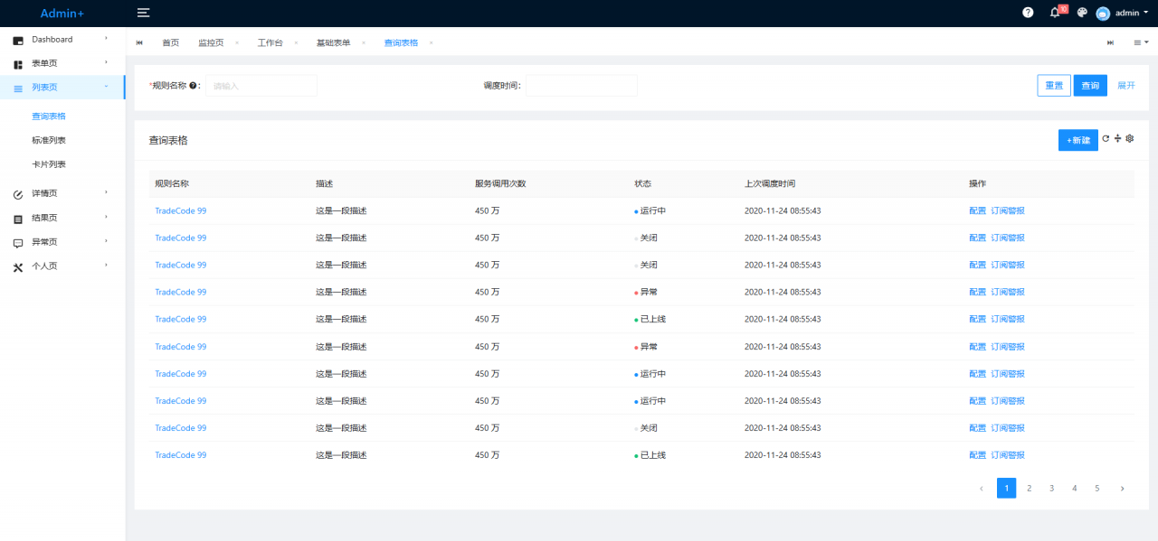Focus the 调度时间 input field
The height and width of the screenshot is (541, 1158).
tap(582, 86)
